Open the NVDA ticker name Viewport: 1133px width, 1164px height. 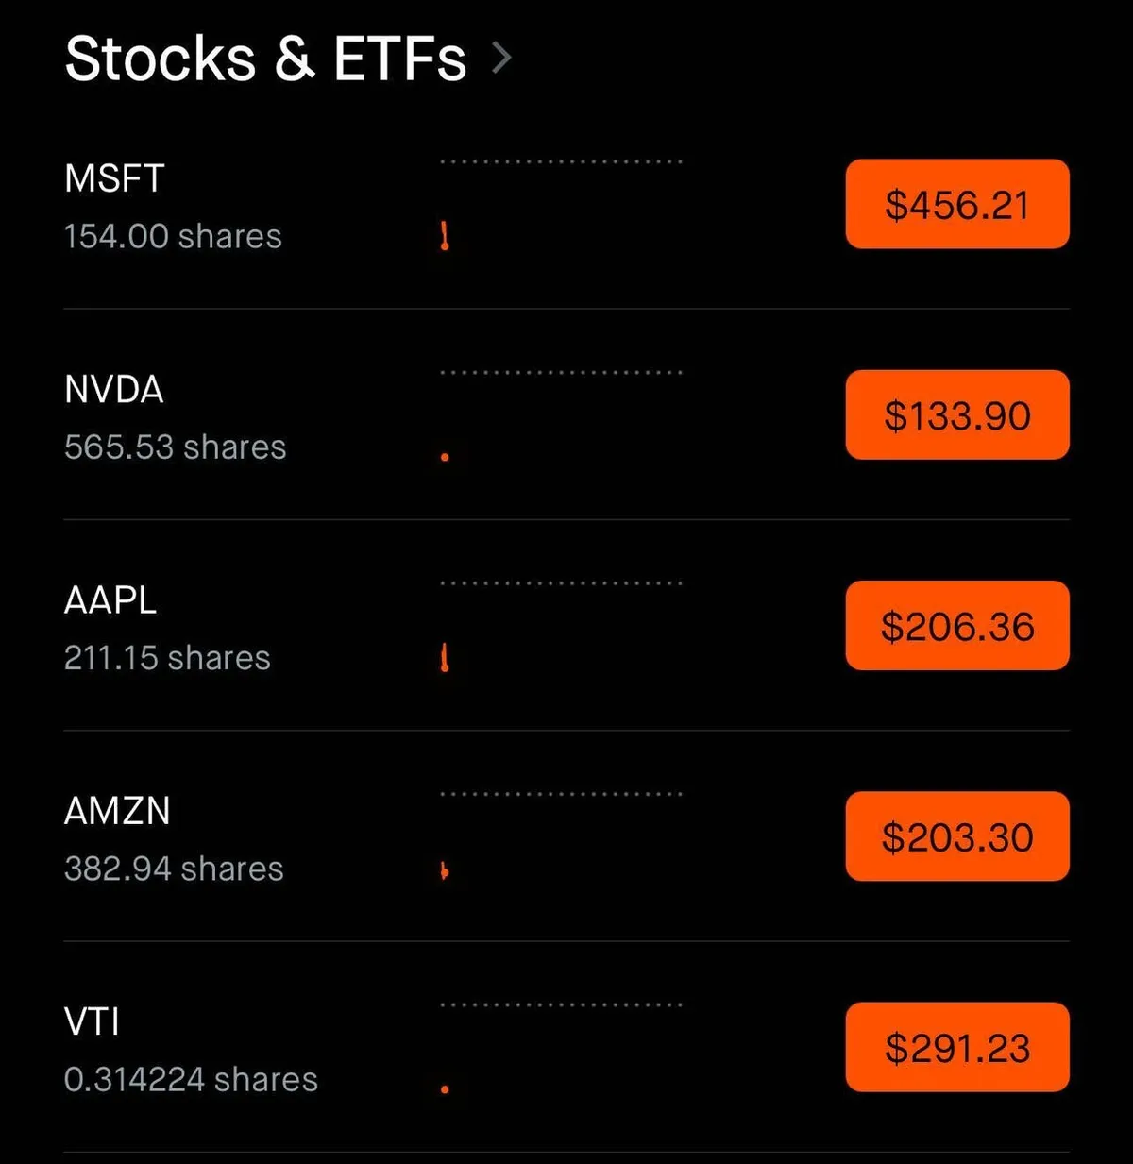tap(114, 389)
